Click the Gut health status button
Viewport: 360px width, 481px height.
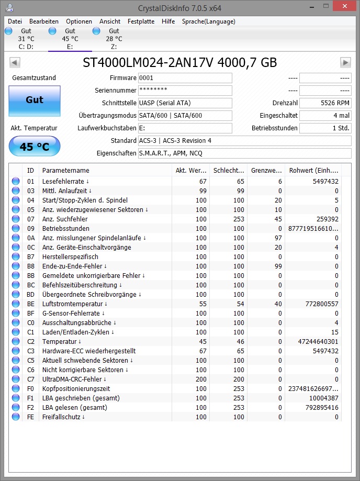(x=35, y=101)
